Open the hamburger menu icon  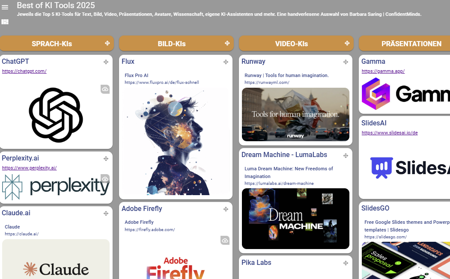click(x=5, y=7)
